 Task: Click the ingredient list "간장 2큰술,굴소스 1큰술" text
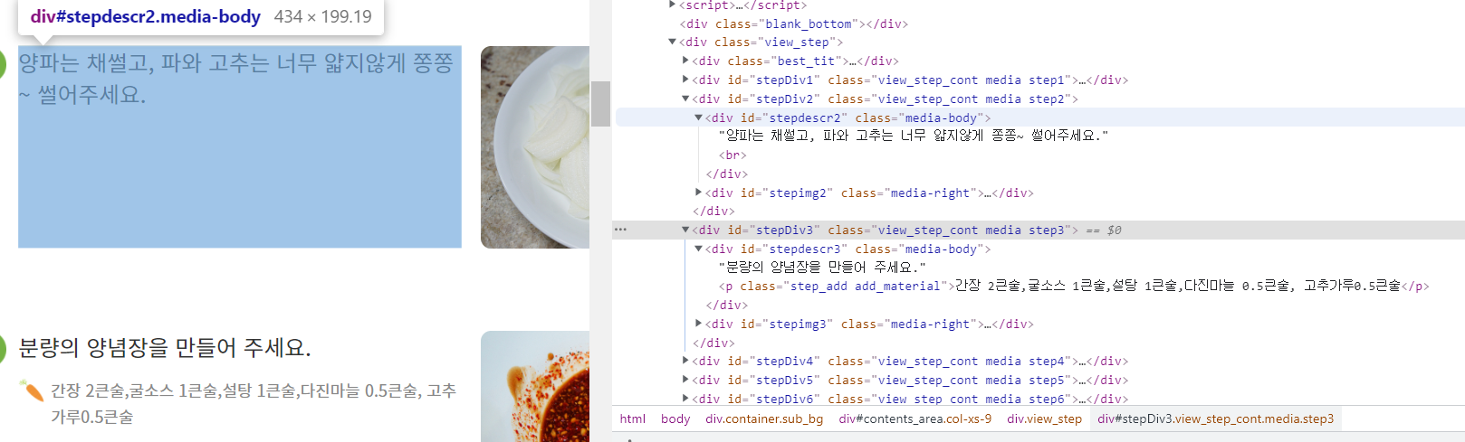tap(254, 403)
